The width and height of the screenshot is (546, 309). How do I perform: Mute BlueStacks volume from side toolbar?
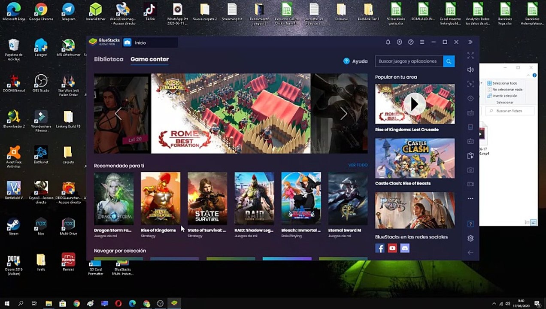470,70
